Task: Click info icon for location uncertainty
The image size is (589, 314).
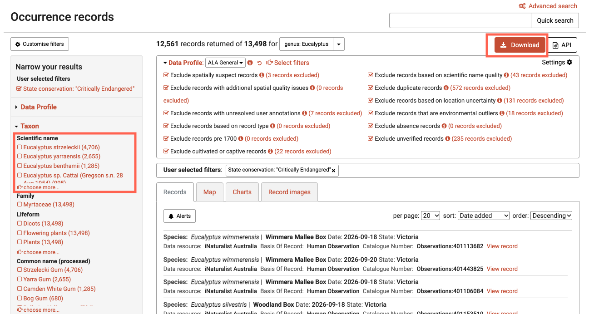Action: (500, 101)
